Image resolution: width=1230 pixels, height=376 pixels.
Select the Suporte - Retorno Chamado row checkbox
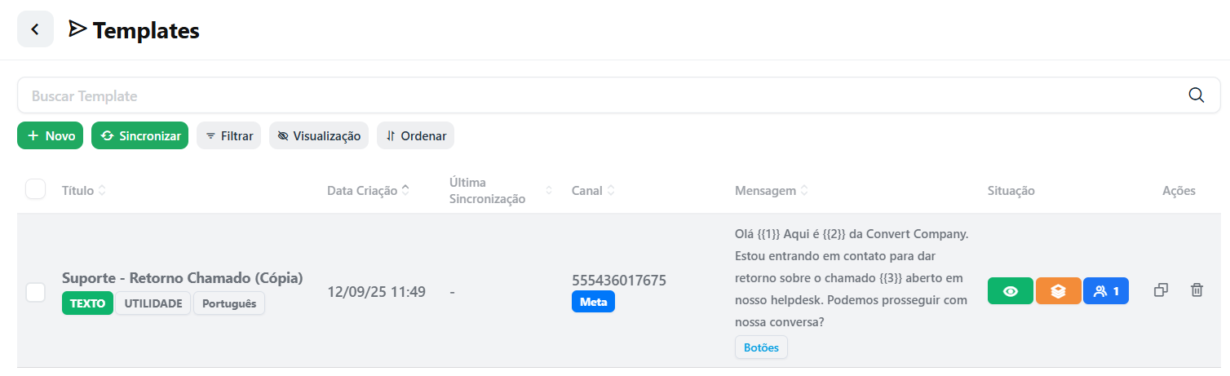36,292
